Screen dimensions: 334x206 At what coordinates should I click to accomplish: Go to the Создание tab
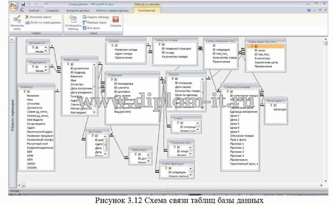[52, 9]
